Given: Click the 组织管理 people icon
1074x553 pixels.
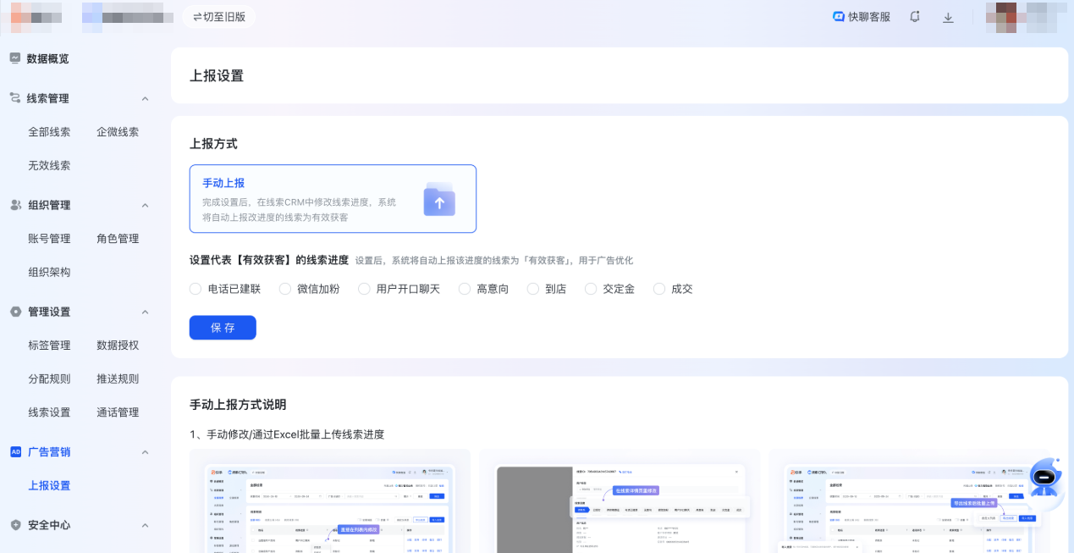Looking at the screenshot, I should pos(14,204).
